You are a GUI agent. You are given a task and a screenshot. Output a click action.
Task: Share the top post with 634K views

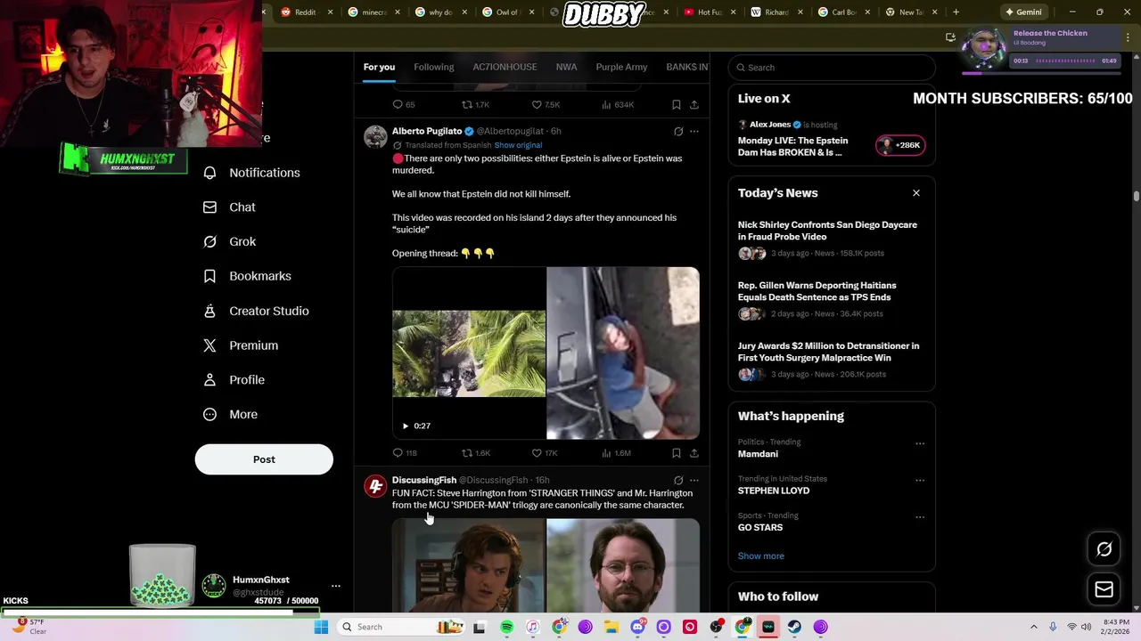tap(694, 105)
